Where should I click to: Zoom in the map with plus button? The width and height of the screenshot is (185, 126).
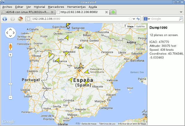pos(10,55)
